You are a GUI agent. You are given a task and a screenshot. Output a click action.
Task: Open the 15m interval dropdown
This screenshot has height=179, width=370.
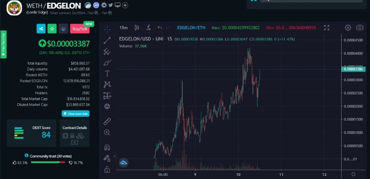(123, 28)
